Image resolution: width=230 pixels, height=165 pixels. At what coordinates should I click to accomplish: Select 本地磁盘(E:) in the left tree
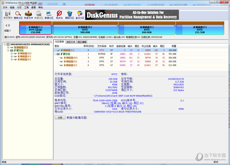(x=25, y=56)
